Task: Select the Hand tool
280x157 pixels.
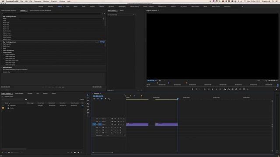Action: (88, 113)
